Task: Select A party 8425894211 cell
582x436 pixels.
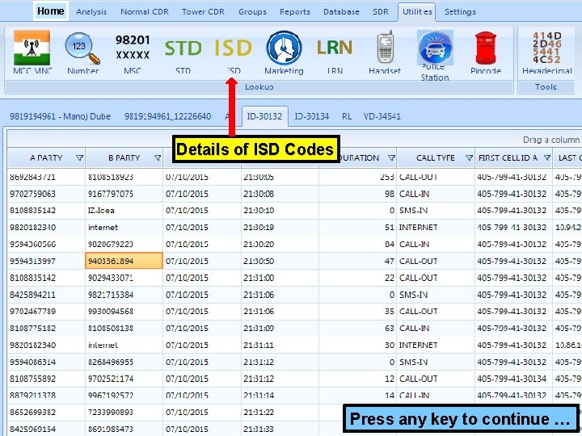Action: tap(46, 295)
